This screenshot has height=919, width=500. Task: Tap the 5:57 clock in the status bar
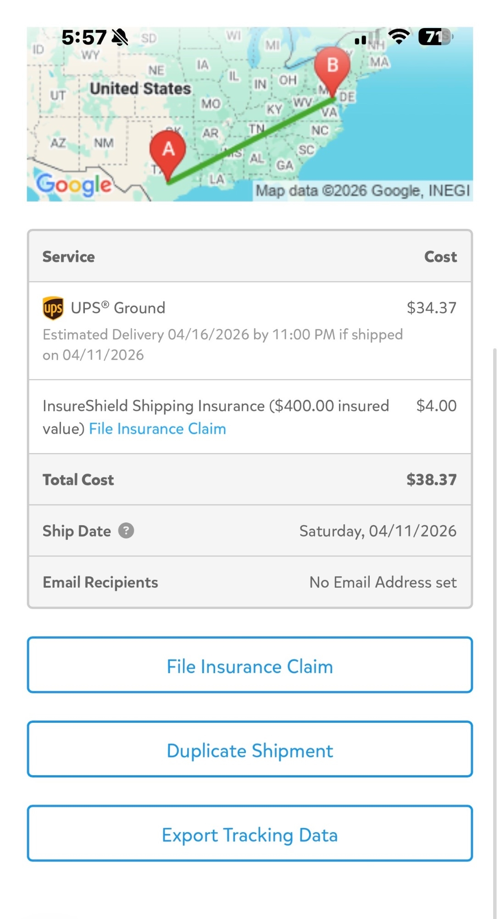(84, 37)
